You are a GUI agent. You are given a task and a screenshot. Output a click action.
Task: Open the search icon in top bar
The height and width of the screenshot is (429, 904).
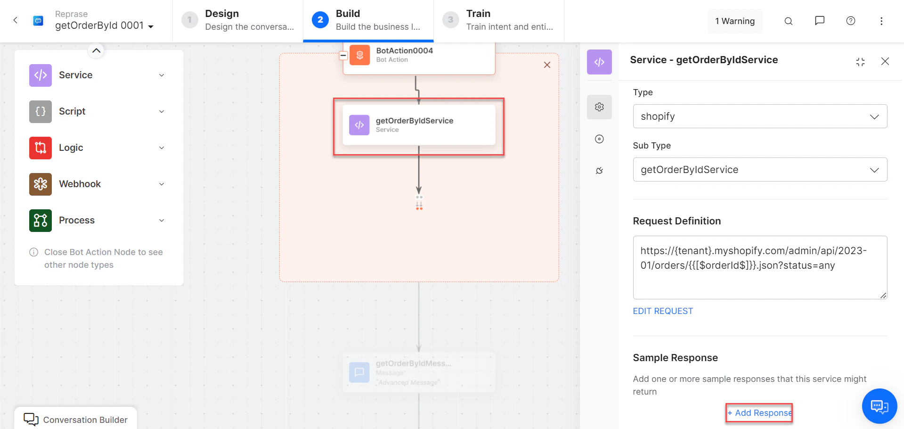pos(788,21)
